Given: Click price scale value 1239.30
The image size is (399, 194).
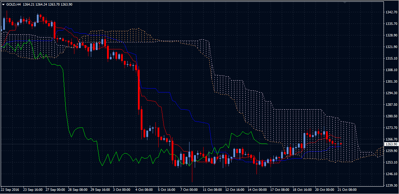Looking at the screenshot, I should (x=391, y=185).
